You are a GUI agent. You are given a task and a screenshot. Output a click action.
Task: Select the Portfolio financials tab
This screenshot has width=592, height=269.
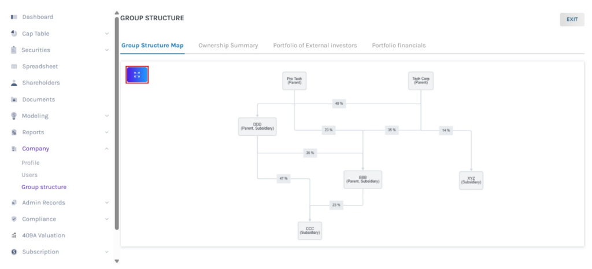pyautogui.click(x=398, y=45)
